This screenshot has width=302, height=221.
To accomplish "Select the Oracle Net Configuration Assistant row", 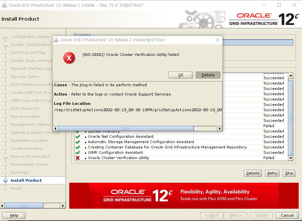I will (181, 136).
